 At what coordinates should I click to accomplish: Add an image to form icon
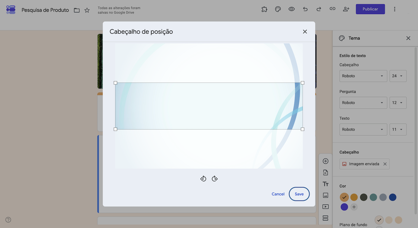pos(325,195)
